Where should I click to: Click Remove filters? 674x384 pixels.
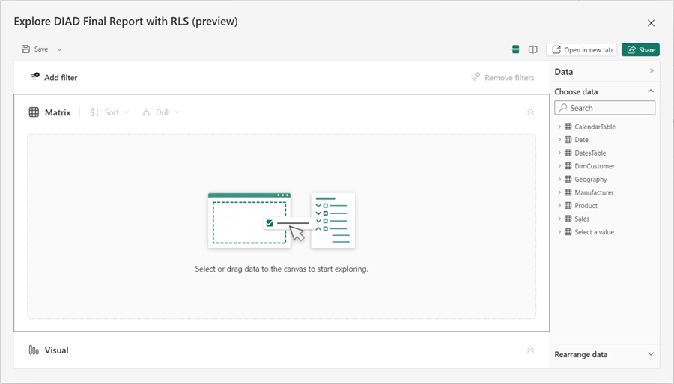pyautogui.click(x=503, y=77)
